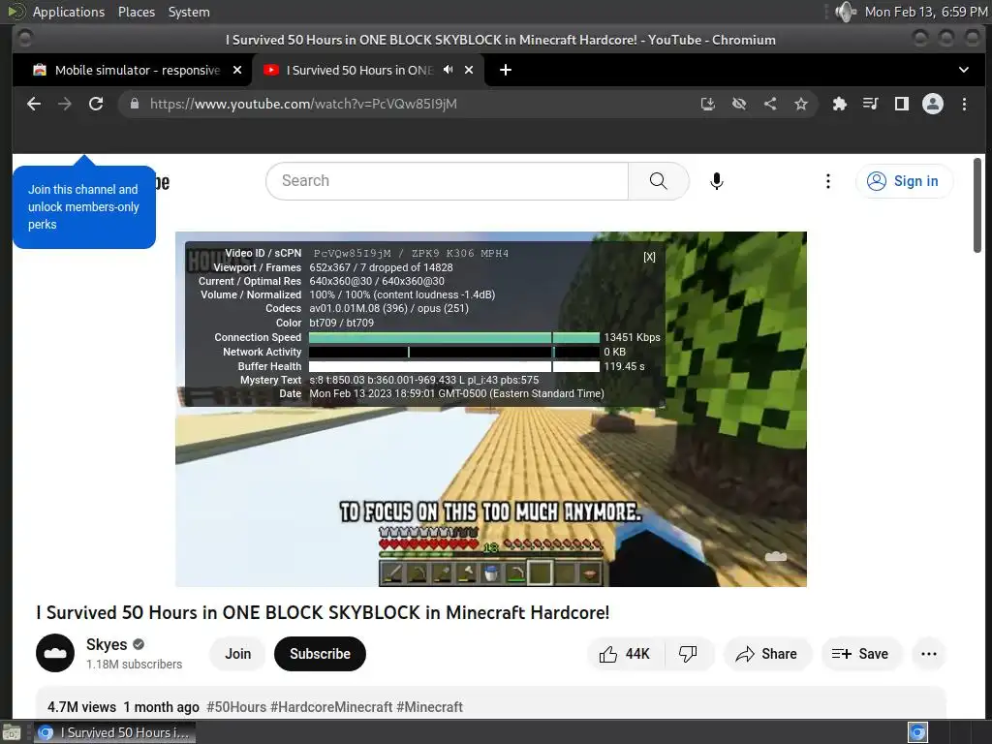Close the I Survived 50 Hours tab
This screenshot has height=744, width=992.
[469, 70]
